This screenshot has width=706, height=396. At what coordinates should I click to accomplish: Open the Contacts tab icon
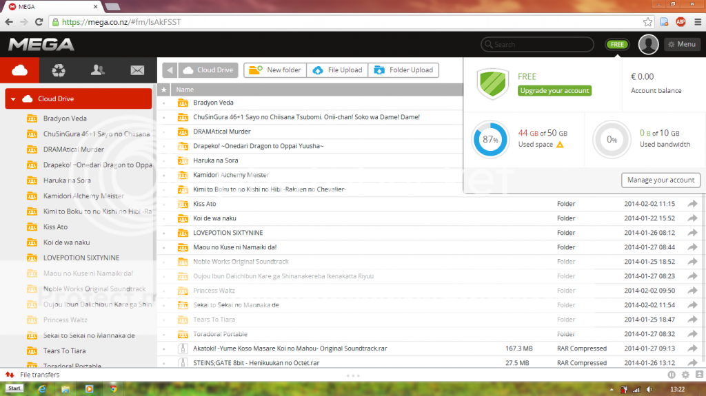98,70
